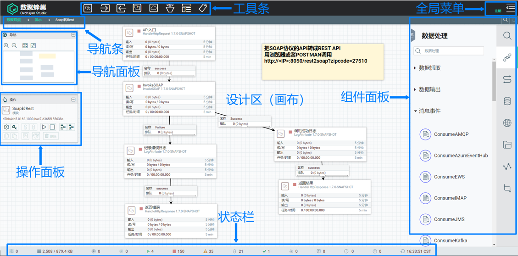Collapse the 操作 panel with minus button

tap(73, 100)
